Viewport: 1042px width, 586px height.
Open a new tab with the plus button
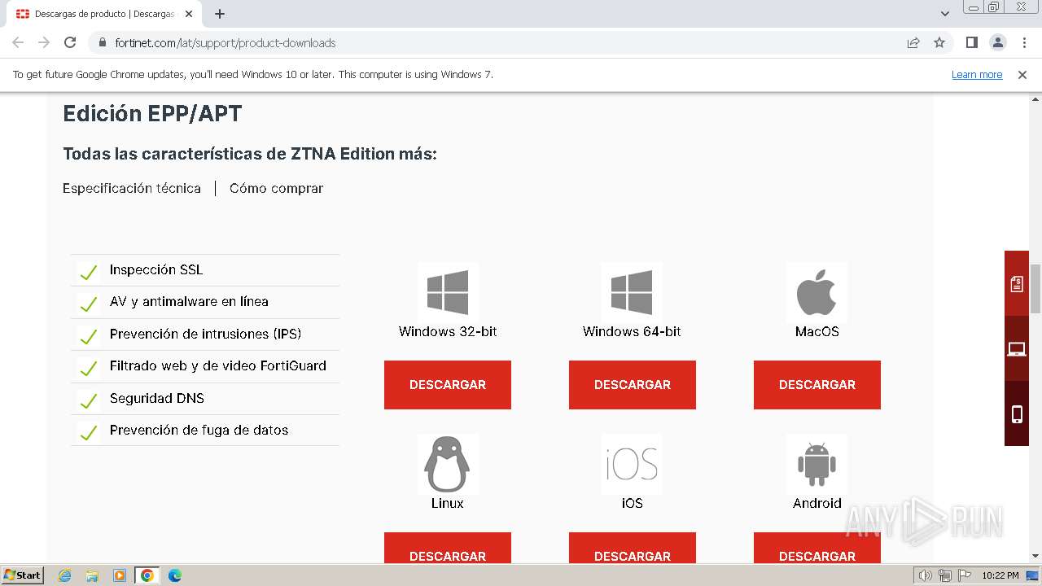point(220,14)
